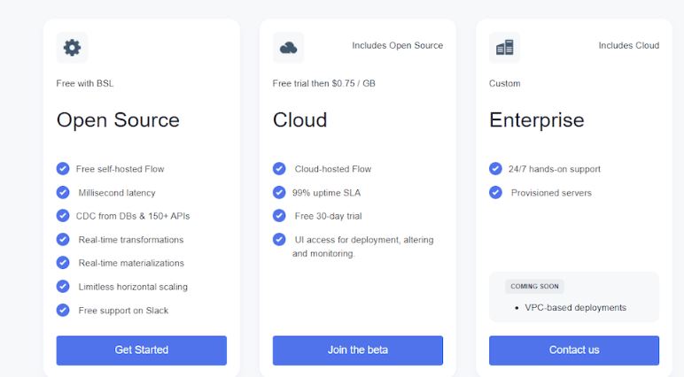
Task: Click checkmark beside 24/7 hands-on support
Action: click(x=495, y=169)
